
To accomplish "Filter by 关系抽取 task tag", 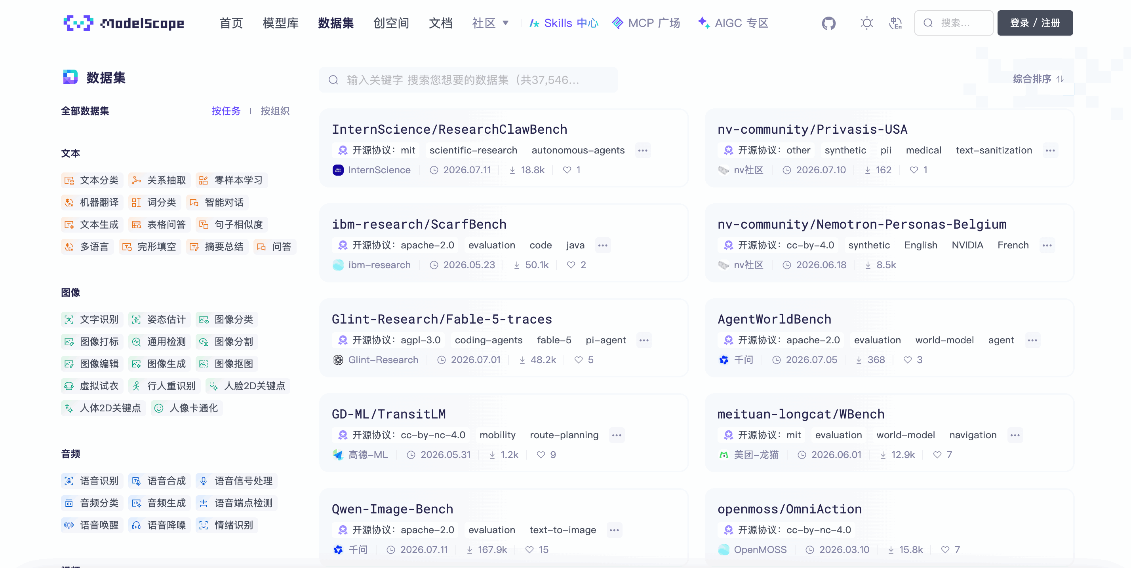I will 159,180.
